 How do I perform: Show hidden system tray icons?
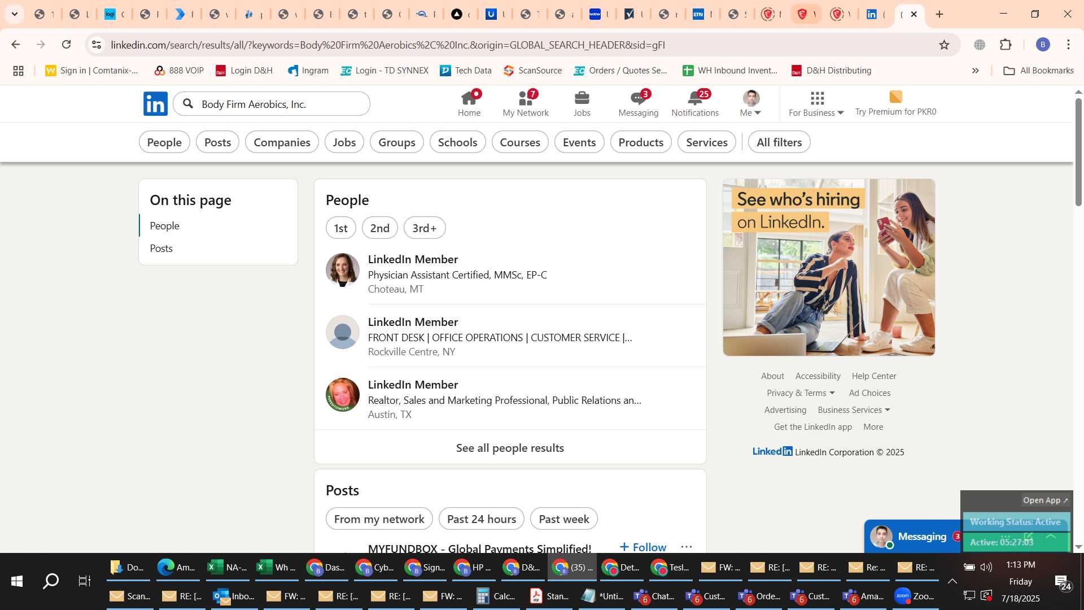[952, 581]
